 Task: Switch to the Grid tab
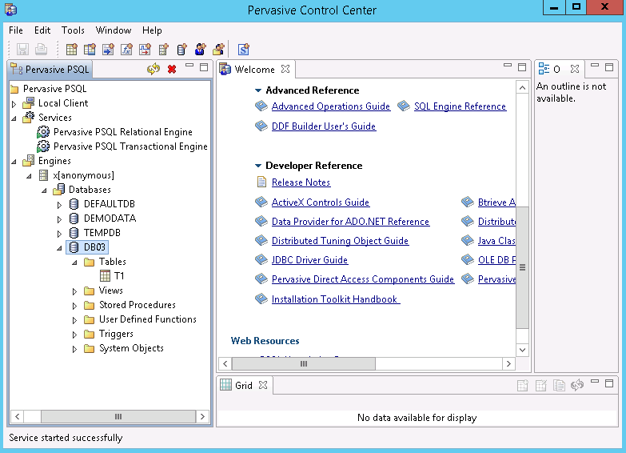coord(243,385)
